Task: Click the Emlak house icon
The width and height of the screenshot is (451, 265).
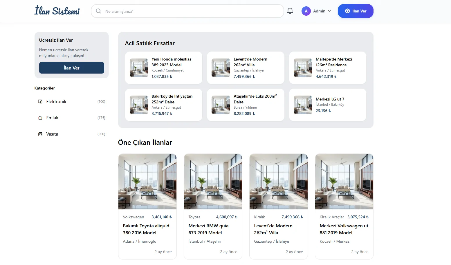Action: [40, 118]
